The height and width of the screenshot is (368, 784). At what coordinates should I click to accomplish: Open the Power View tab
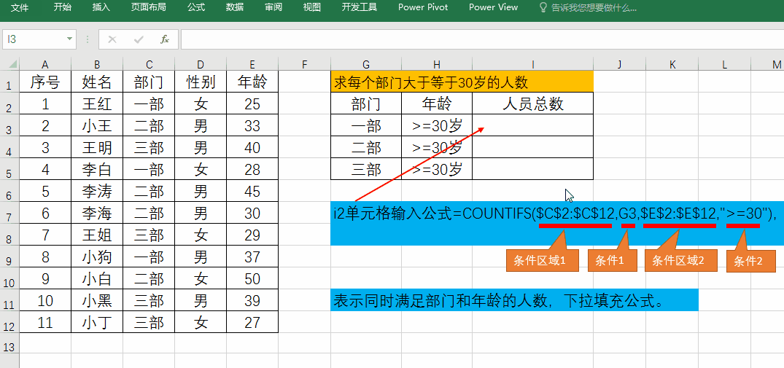[494, 7]
